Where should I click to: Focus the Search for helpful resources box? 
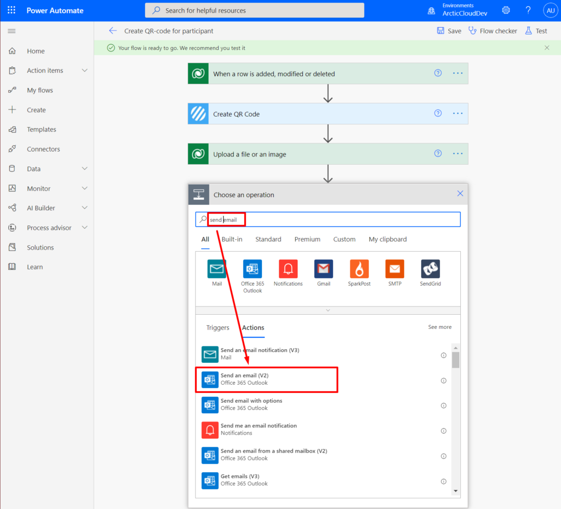click(x=254, y=10)
